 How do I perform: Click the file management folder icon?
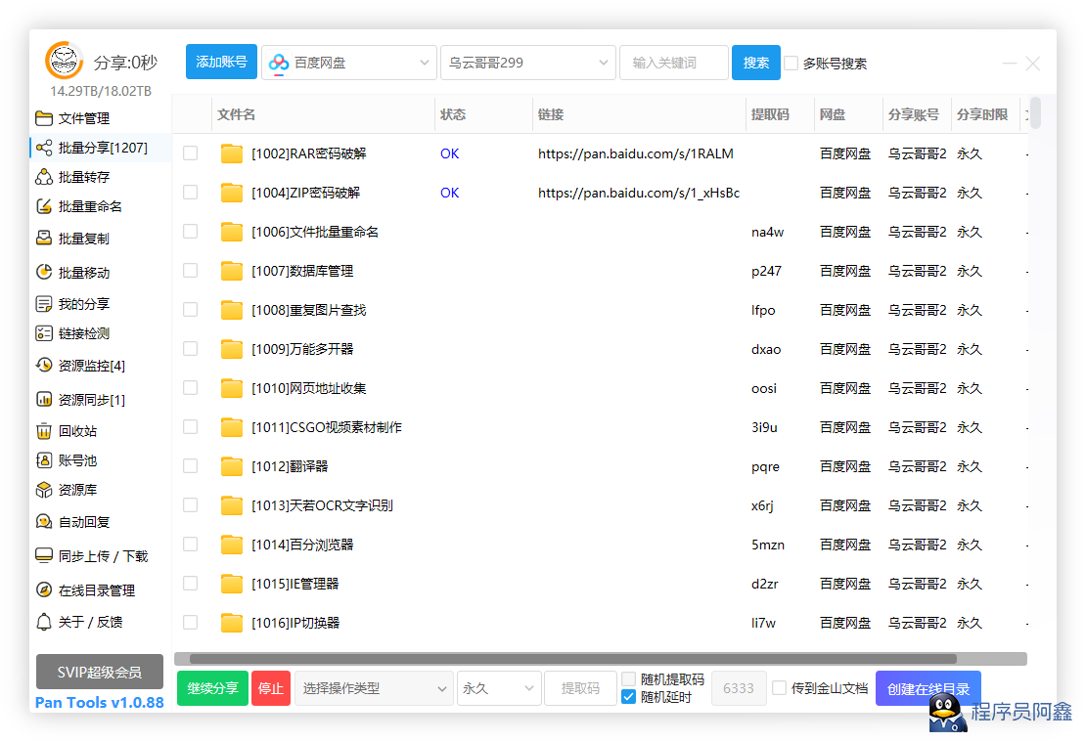[x=44, y=118]
